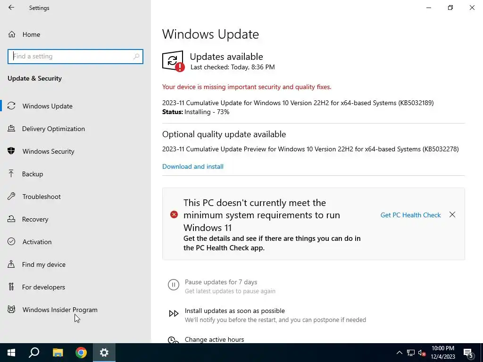This screenshot has width=483, height=362.
Task: Click the pause circle icon
Action: point(174,285)
